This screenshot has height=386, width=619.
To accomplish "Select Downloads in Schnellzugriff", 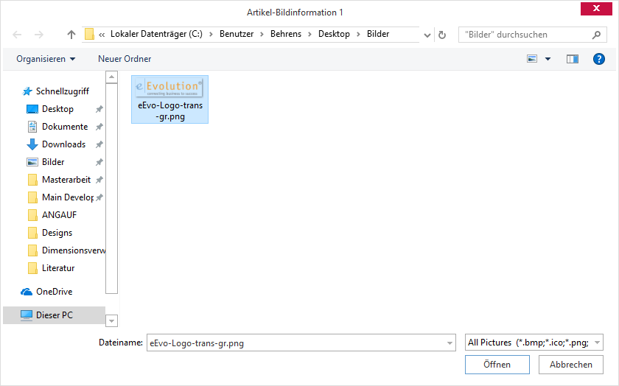I will (63, 144).
